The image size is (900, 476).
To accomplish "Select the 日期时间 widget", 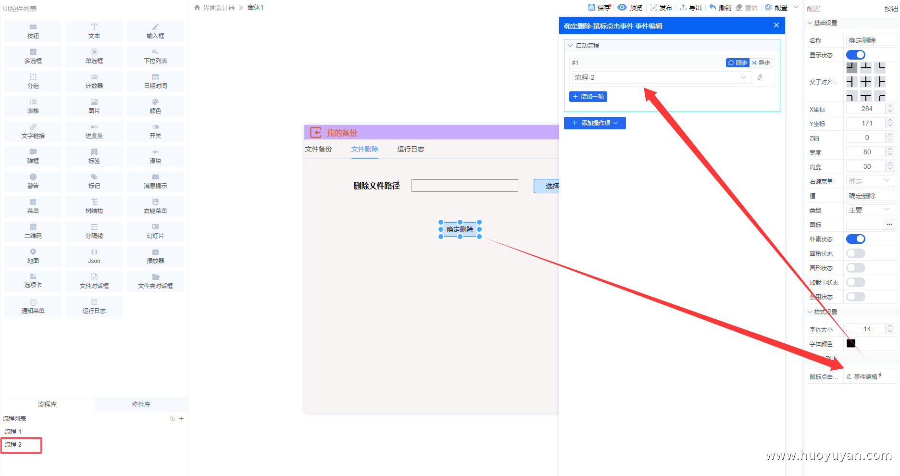I will point(155,82).
